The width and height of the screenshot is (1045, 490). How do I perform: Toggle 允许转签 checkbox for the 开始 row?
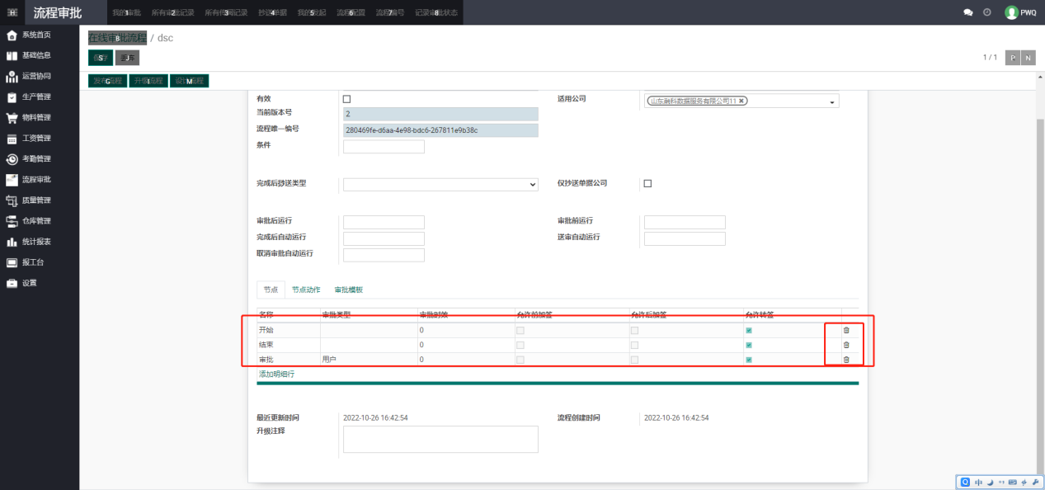tap(749, 330)
